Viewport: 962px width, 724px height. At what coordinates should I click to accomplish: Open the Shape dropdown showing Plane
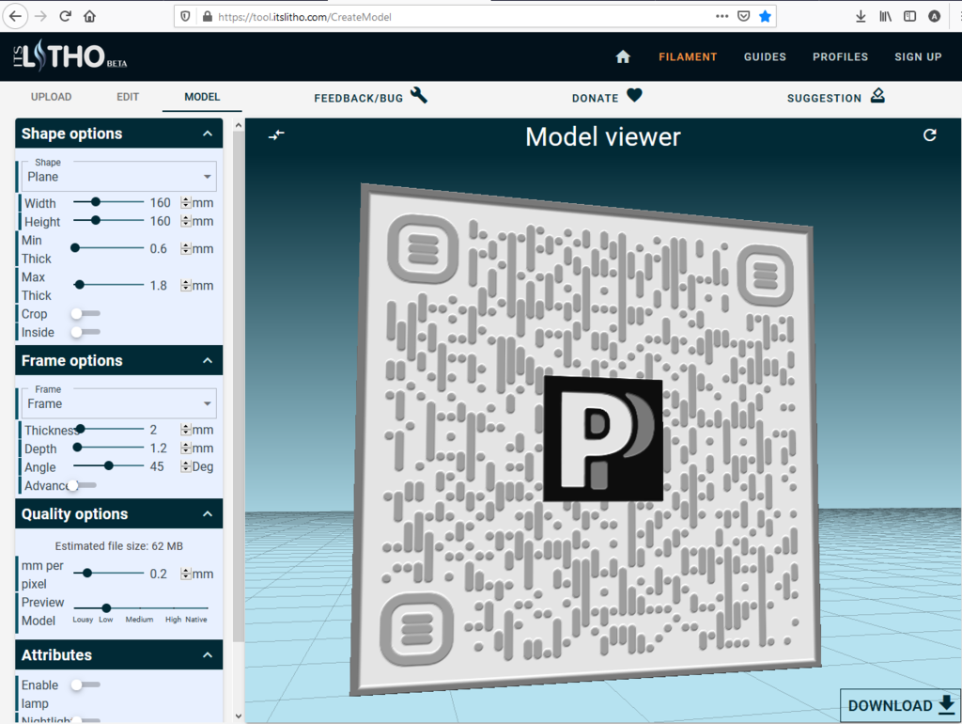(x=116, y=175)
